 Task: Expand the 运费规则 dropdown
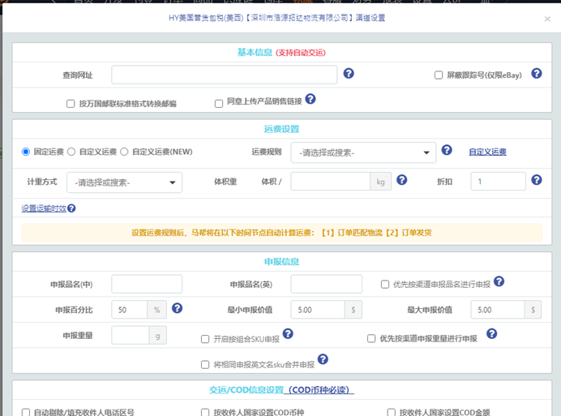363,152
